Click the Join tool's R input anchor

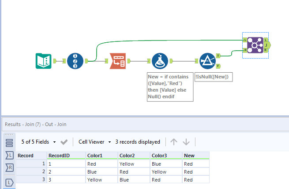click(245, 50)
